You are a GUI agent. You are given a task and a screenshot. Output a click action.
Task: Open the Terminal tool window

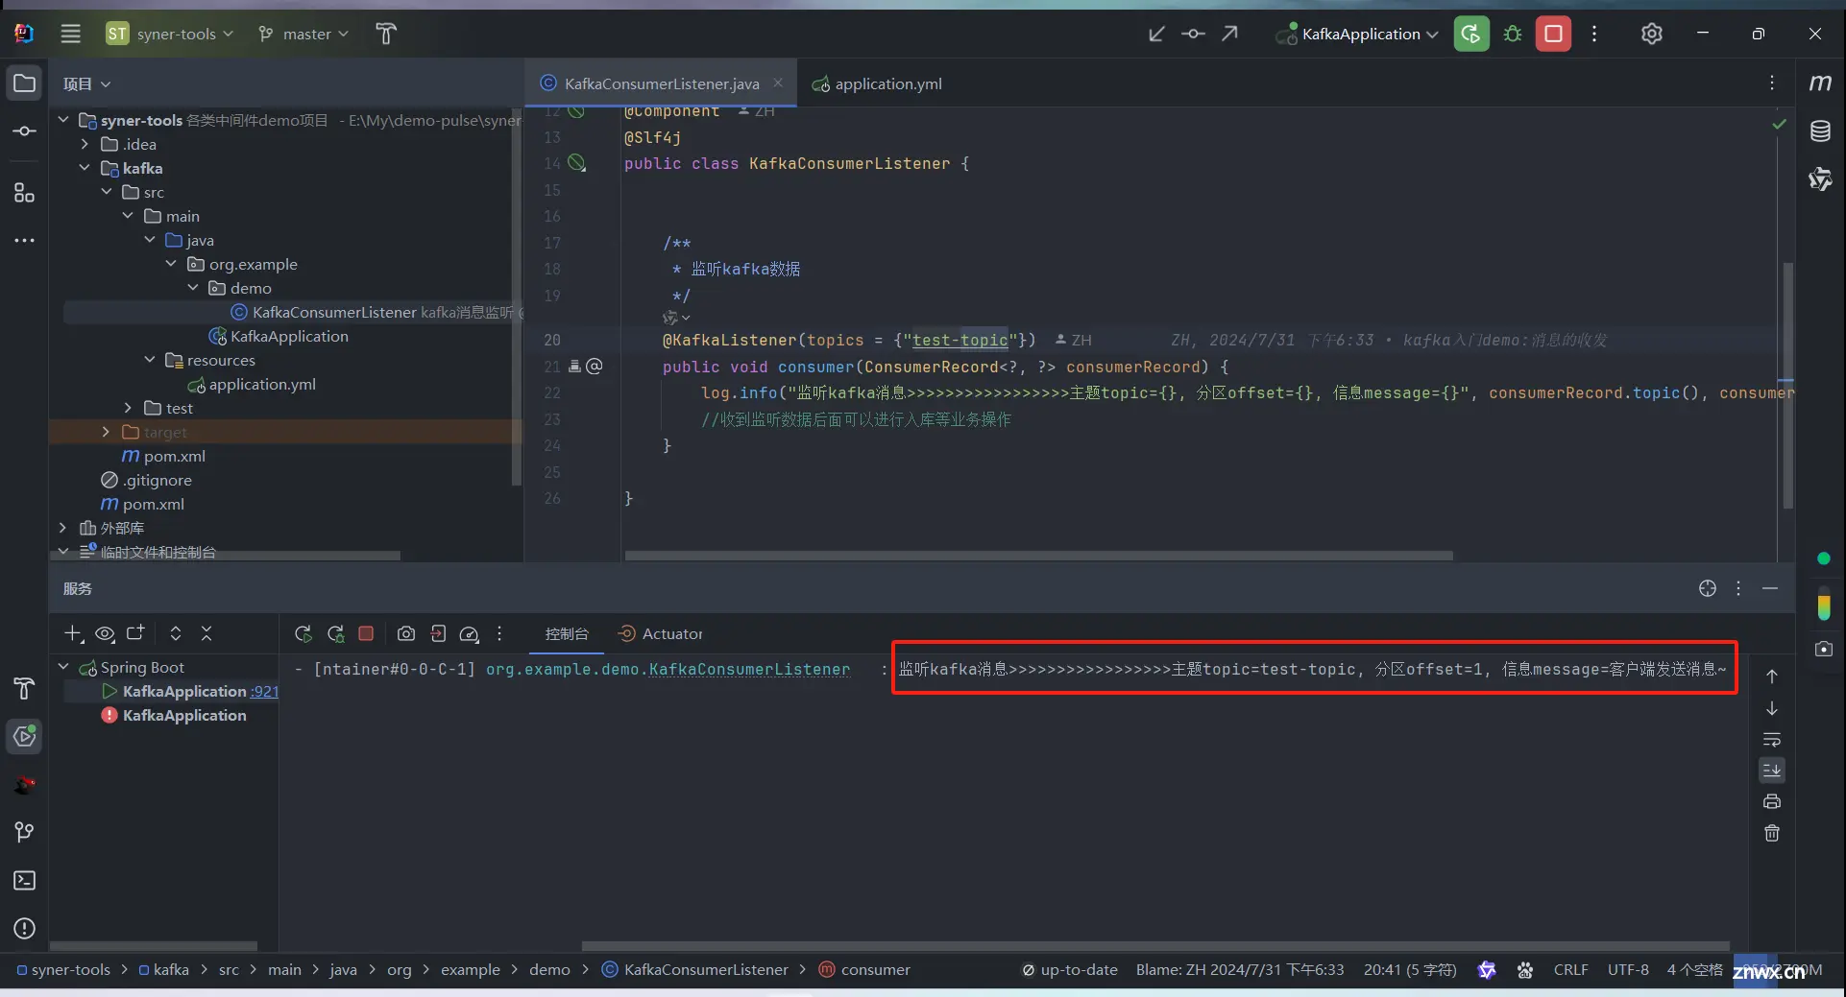[24, 880]
